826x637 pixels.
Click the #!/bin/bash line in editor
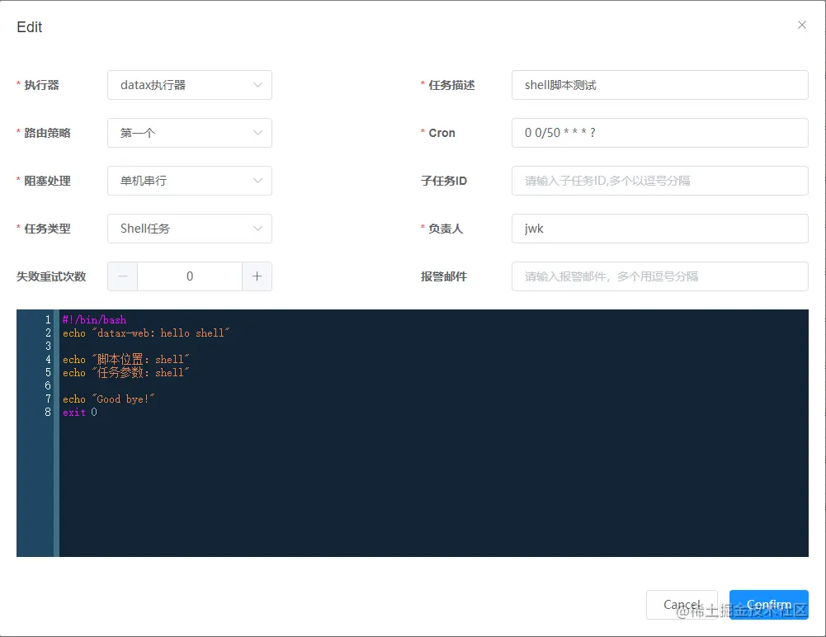point(94,320)
